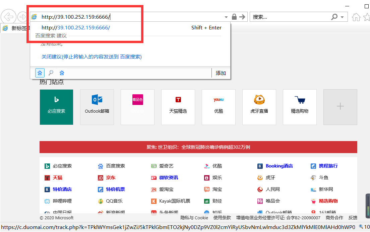Image resolution: width=370 pixels, height=232 pixels.
Task: Open 携程旅行 link
Action: [x=328, y=166]
